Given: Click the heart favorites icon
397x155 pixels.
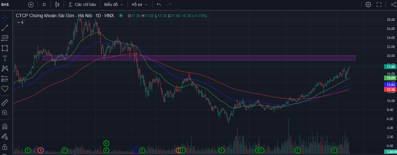Looking at the screenshot, I should pyautogui.click(x=5, y=89).
